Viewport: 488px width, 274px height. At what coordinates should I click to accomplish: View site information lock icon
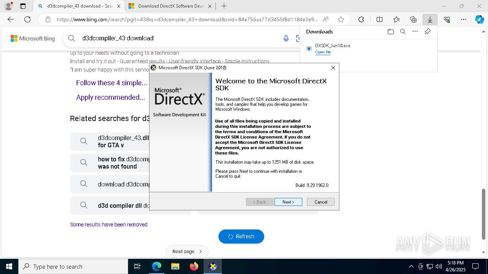click(48, 19)
